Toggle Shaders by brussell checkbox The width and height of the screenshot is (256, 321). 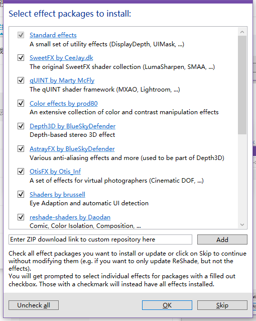click(x=21, y=194)
